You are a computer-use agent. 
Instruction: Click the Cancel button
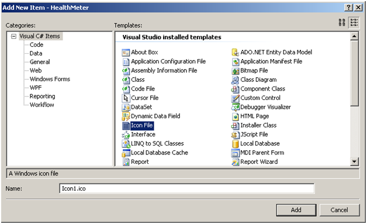tap(340, 210)
